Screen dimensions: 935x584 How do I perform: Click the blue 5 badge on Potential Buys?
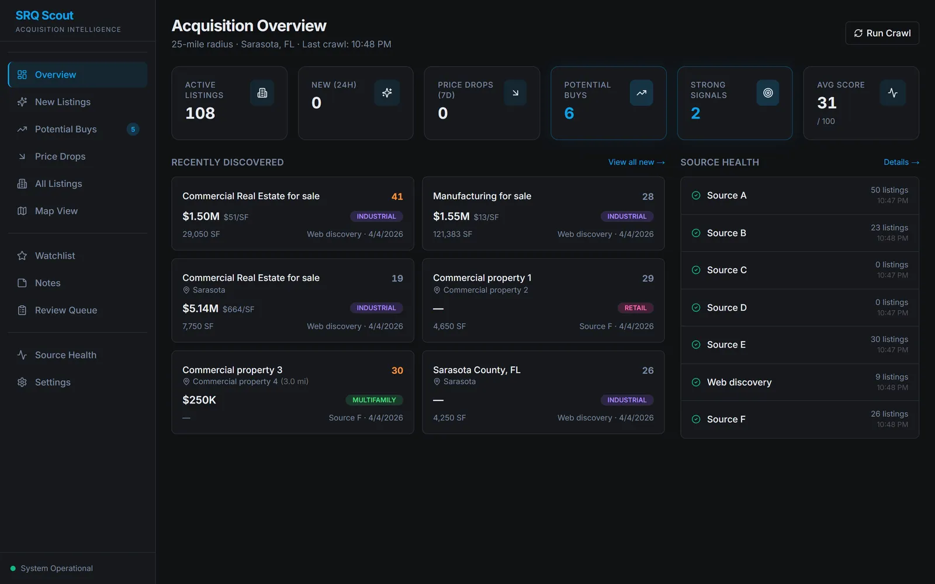point(133,129)
